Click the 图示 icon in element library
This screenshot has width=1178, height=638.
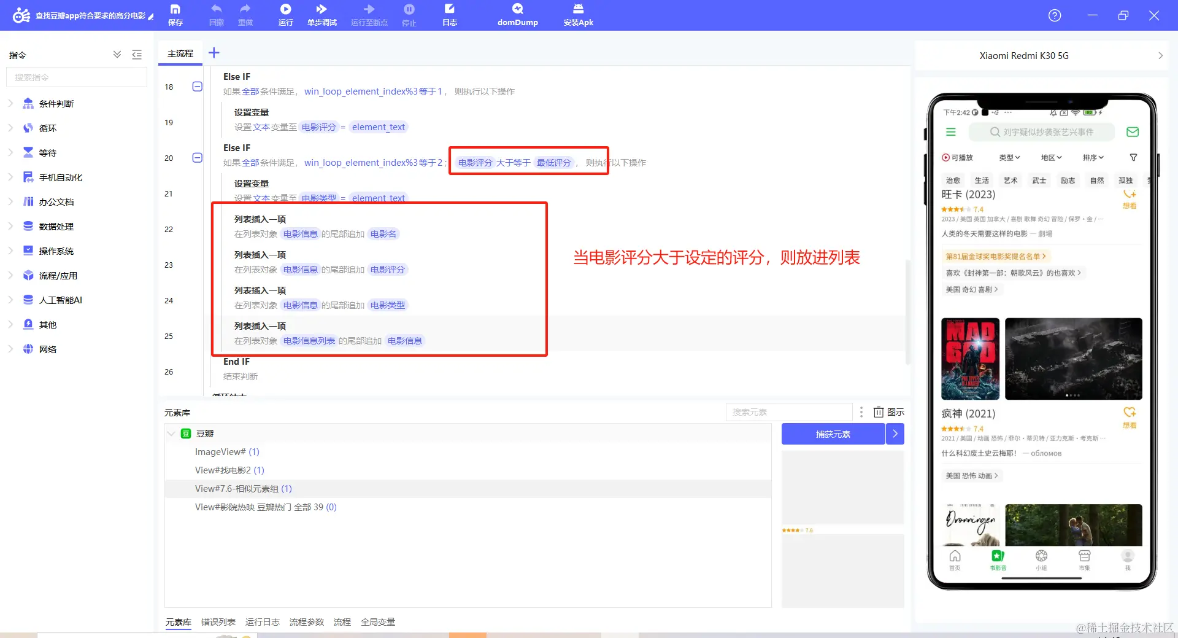point(889,412)
